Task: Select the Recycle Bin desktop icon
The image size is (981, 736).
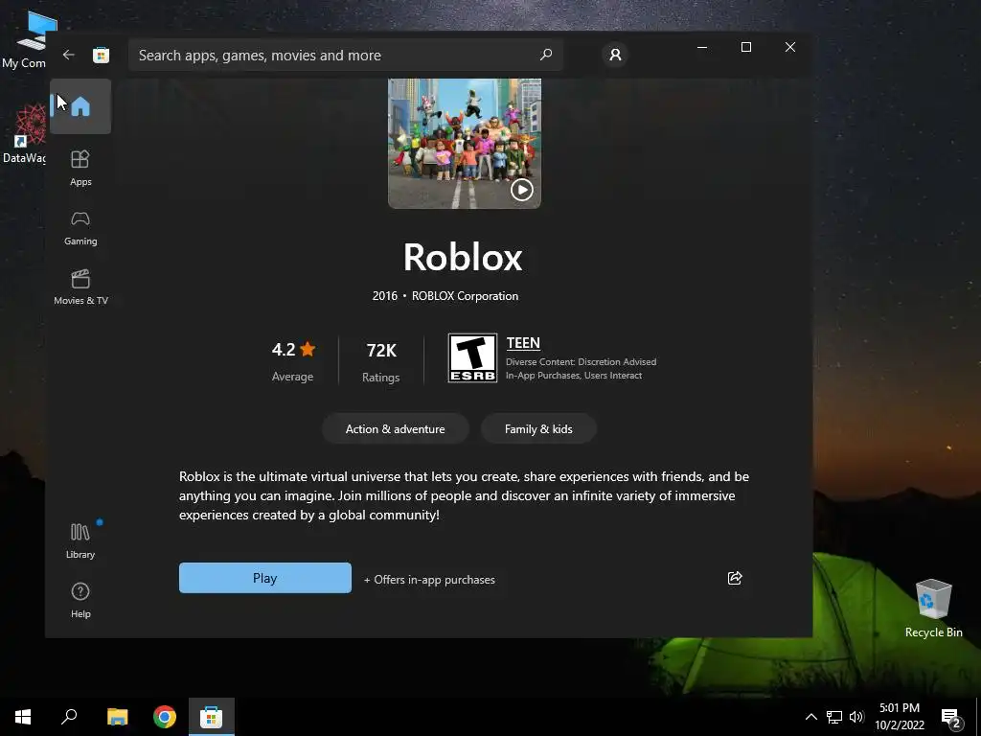Action: click(933, 609)
